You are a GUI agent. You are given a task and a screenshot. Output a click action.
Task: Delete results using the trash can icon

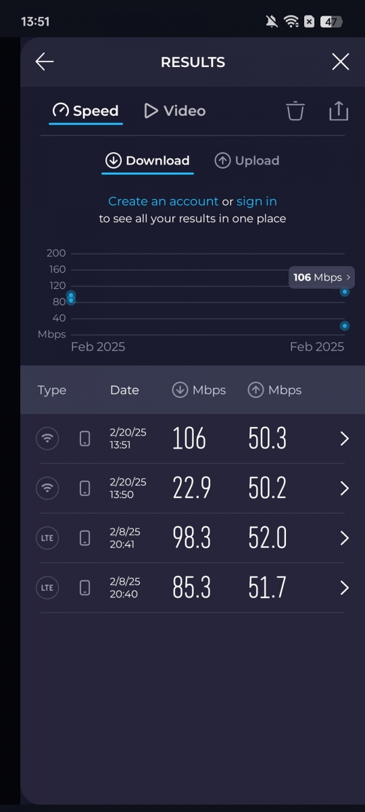point(295,111)
